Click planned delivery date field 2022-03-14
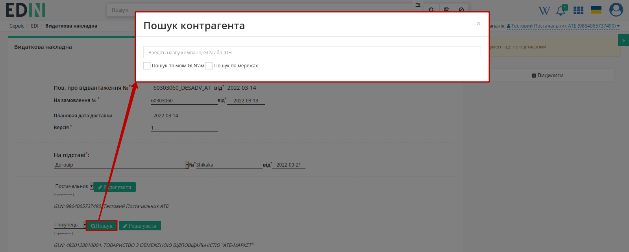 coord(166,116)
